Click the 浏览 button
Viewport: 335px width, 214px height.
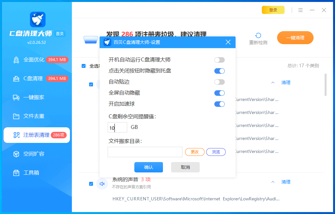[x=216, y=152]
